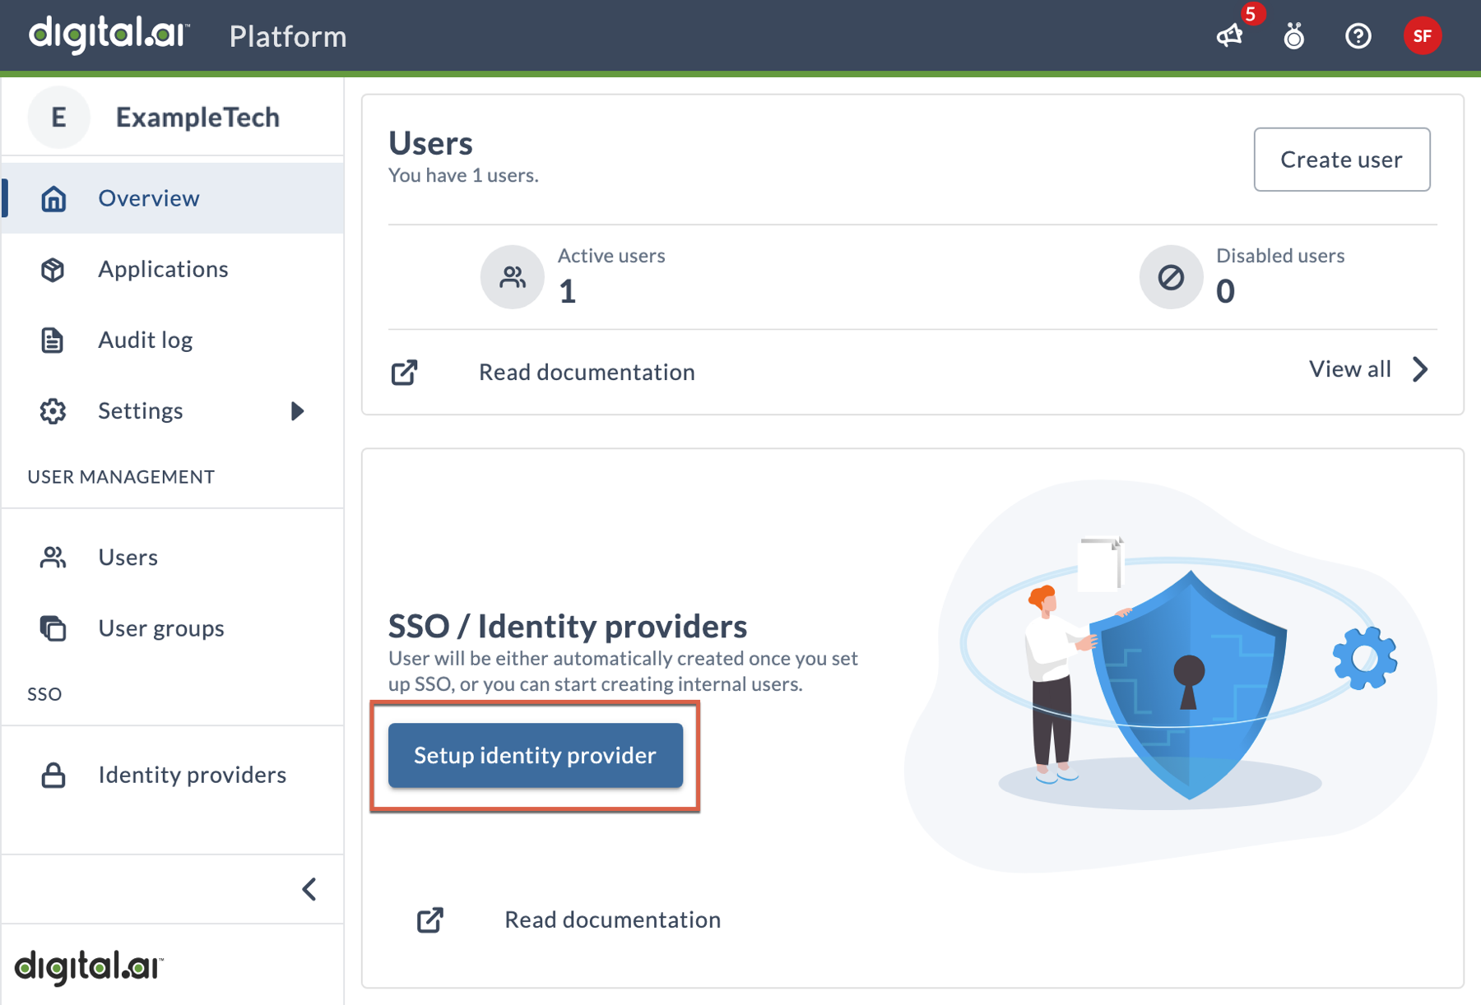1481x1005 pixels.
Task: Expand the Settings submenu arrow
Action: 298,410
